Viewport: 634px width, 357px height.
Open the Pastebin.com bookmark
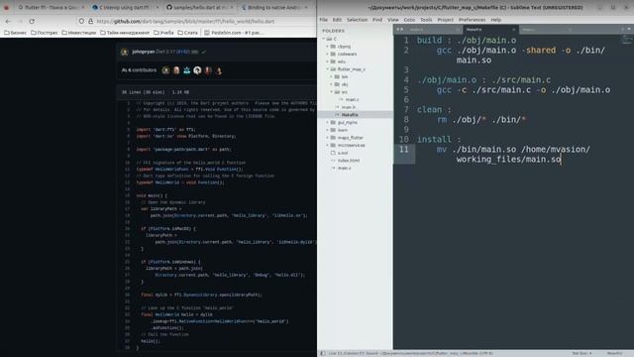click(x=233, y=33)
